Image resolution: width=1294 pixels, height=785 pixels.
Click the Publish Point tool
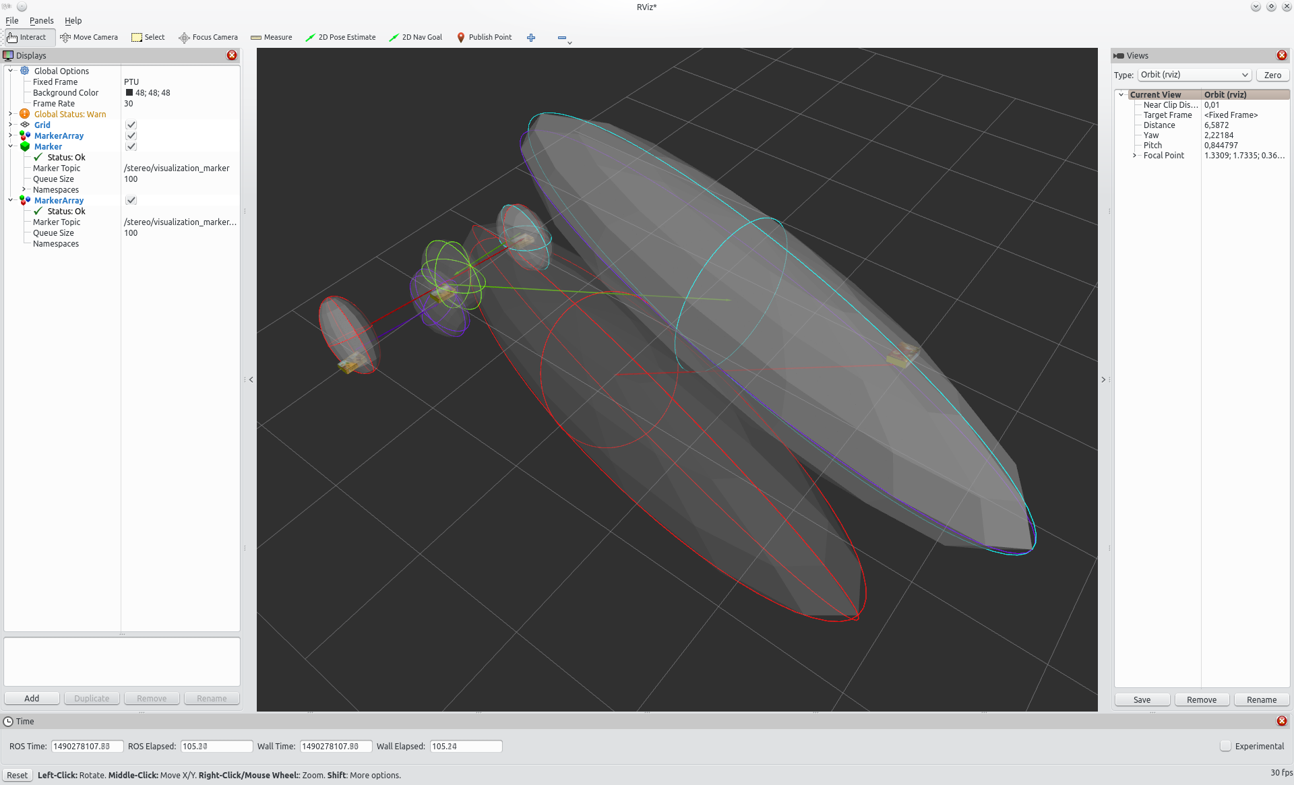click(x=484, y=38)
